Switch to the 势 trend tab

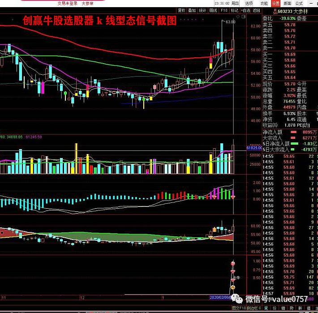coord(292,308)
